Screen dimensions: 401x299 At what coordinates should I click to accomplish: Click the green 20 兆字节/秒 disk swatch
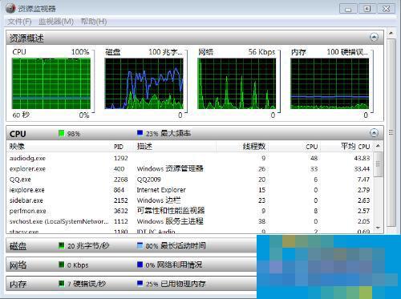61,245
